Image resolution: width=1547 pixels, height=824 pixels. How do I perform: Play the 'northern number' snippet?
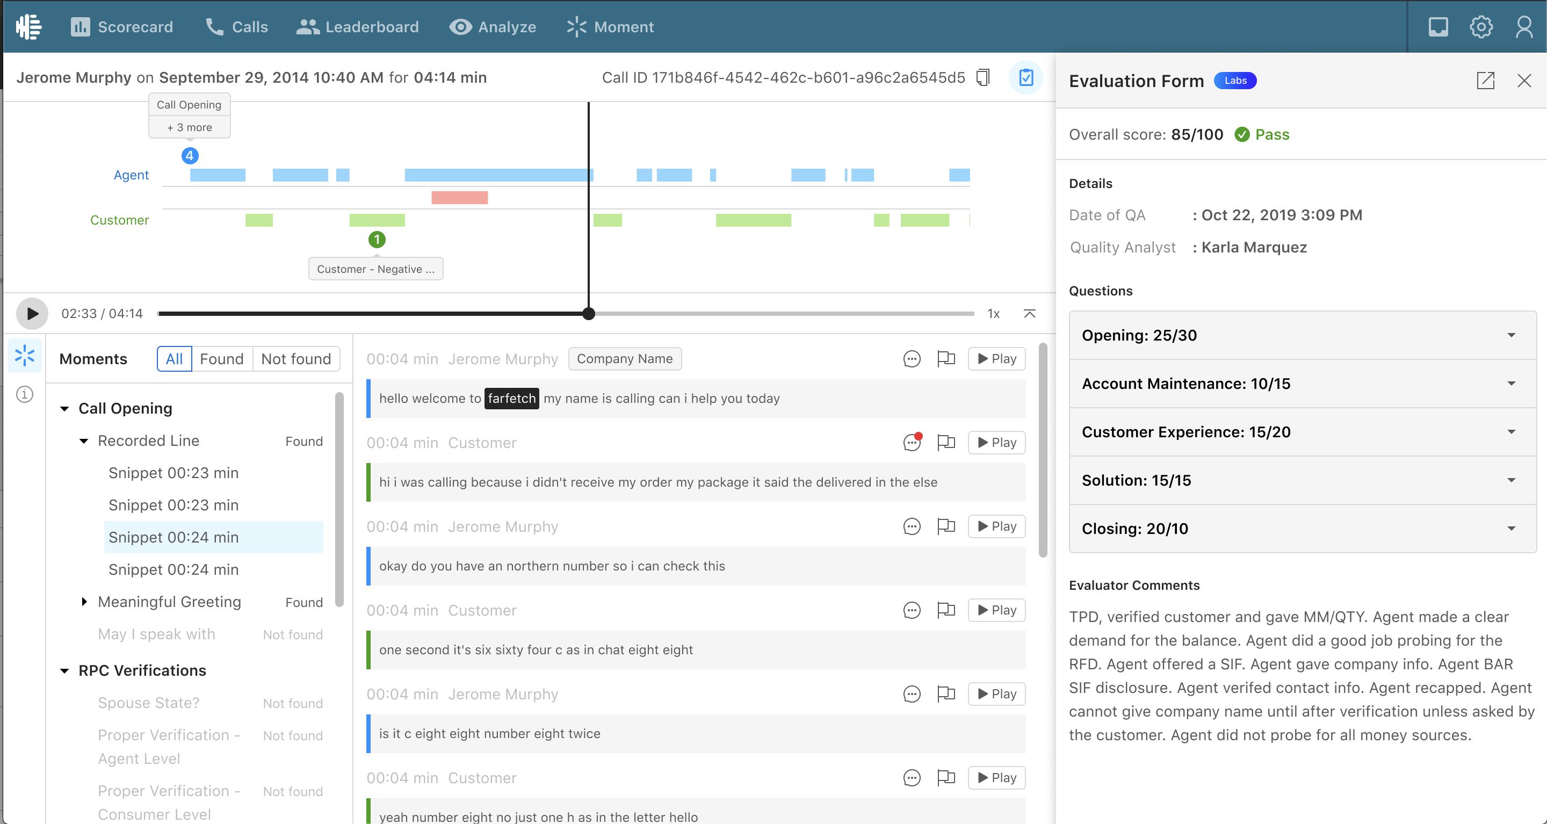click(x=996, y=526)
